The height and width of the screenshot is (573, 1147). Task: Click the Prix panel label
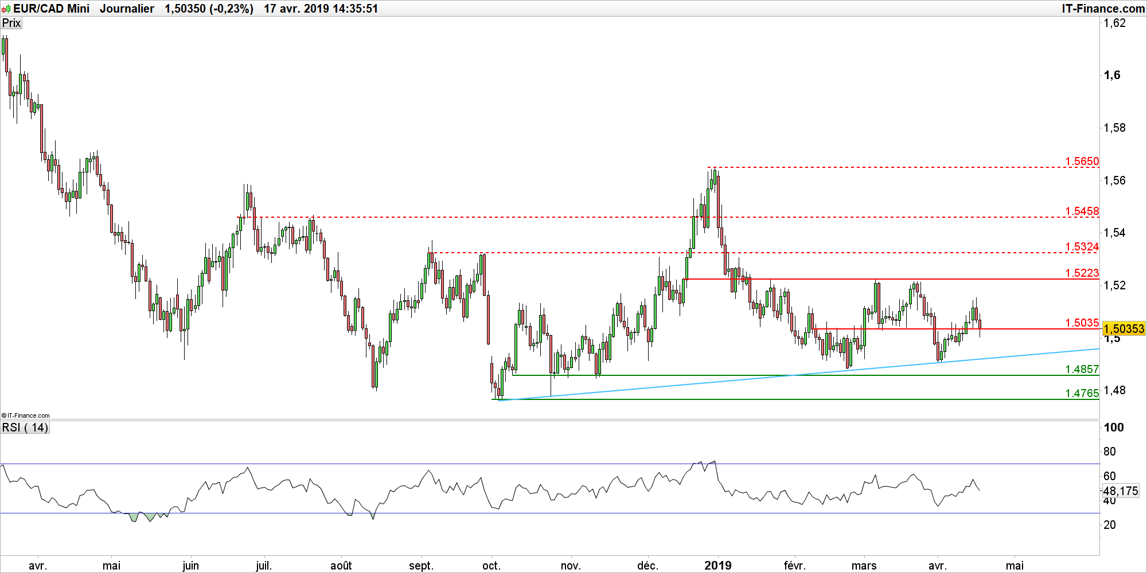[11, 23]
